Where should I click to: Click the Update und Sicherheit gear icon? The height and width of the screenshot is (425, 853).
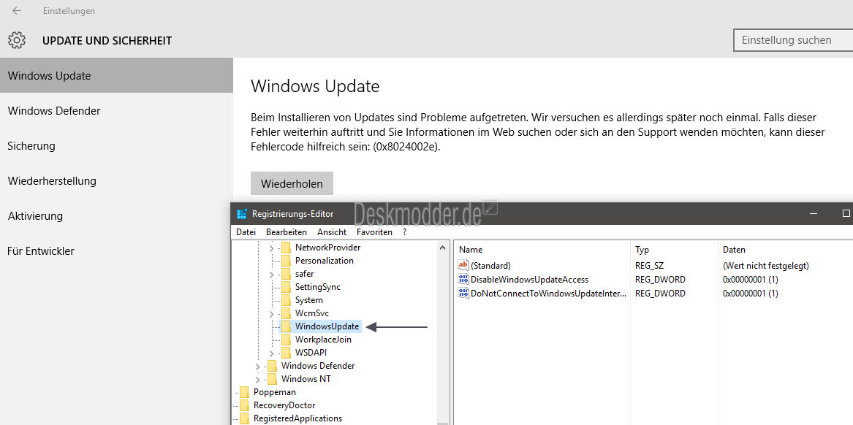pos(17,40)
